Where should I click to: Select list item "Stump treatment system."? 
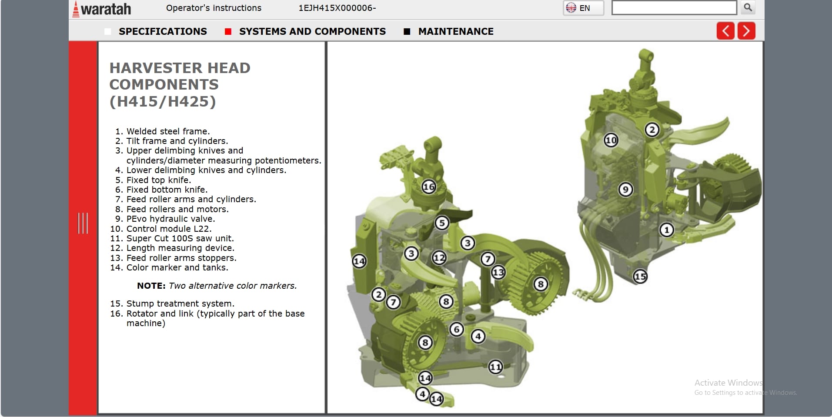click(180, 304)
